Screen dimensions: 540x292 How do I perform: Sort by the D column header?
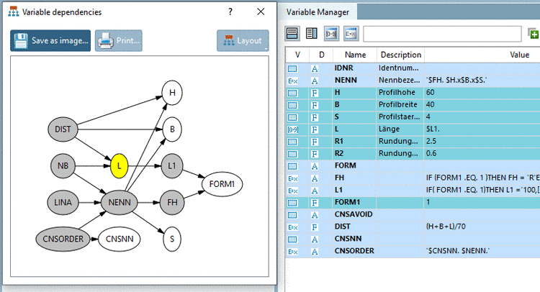point(321,55)
